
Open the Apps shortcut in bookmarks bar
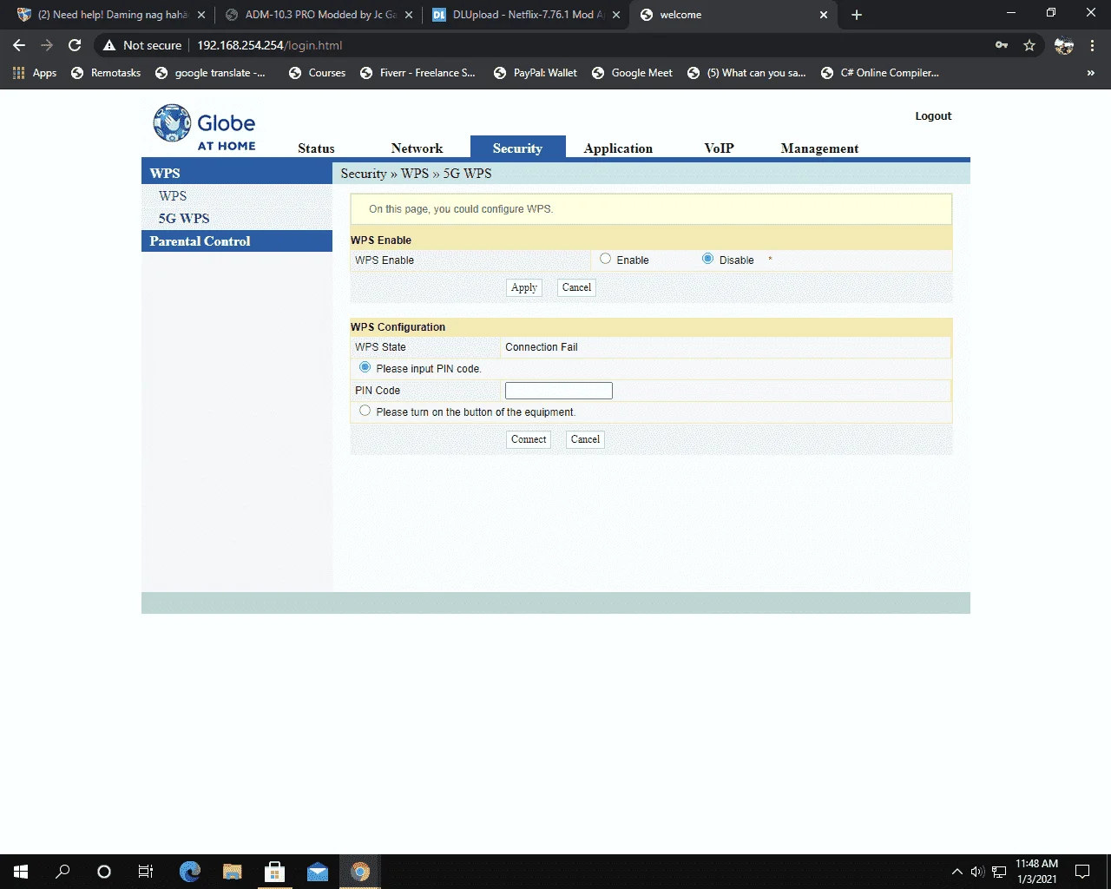tap(35, 73)
